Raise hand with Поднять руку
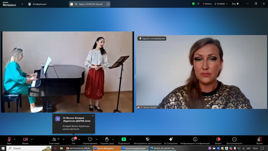 pyautogui.click(x=107, y=139)
